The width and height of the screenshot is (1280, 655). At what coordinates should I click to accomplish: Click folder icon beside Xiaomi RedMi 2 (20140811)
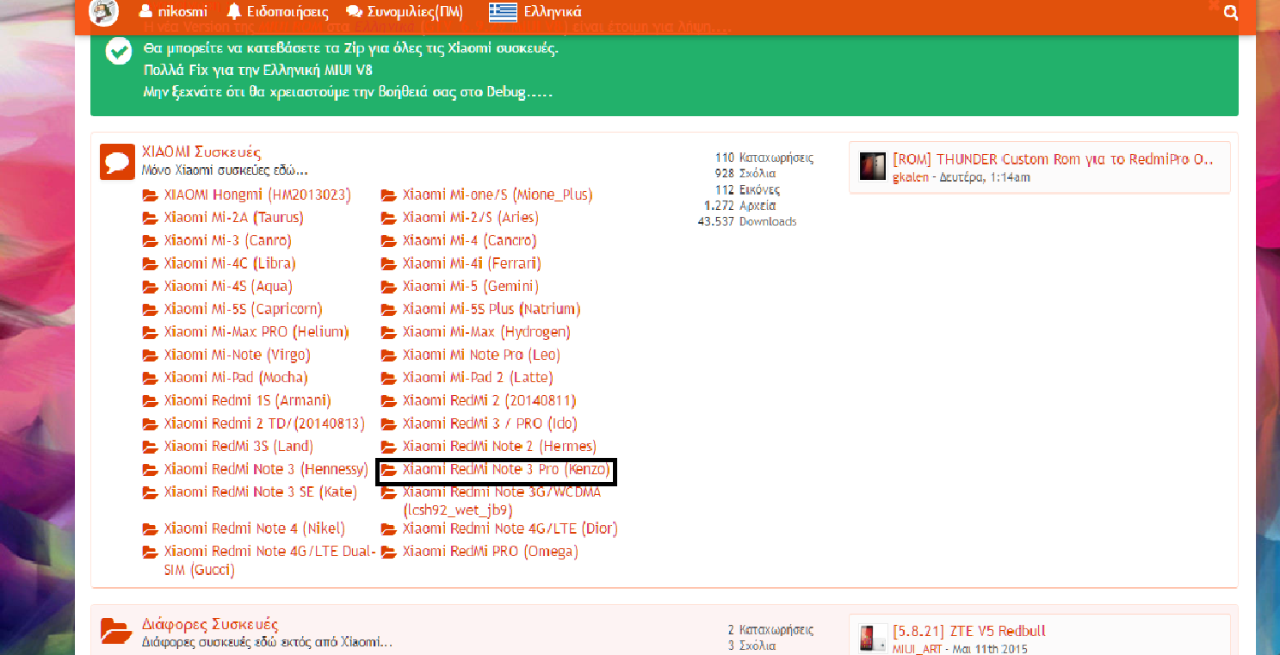coord(389,401)
